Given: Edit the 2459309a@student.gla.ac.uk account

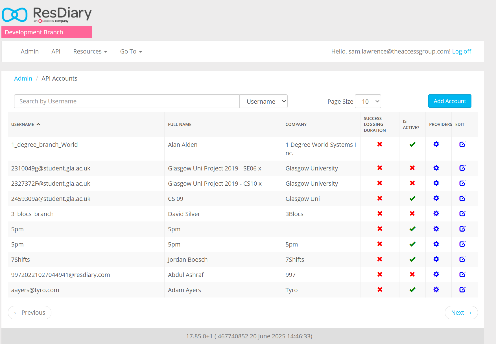Looking at the screenshot, I should click(462, 198).
